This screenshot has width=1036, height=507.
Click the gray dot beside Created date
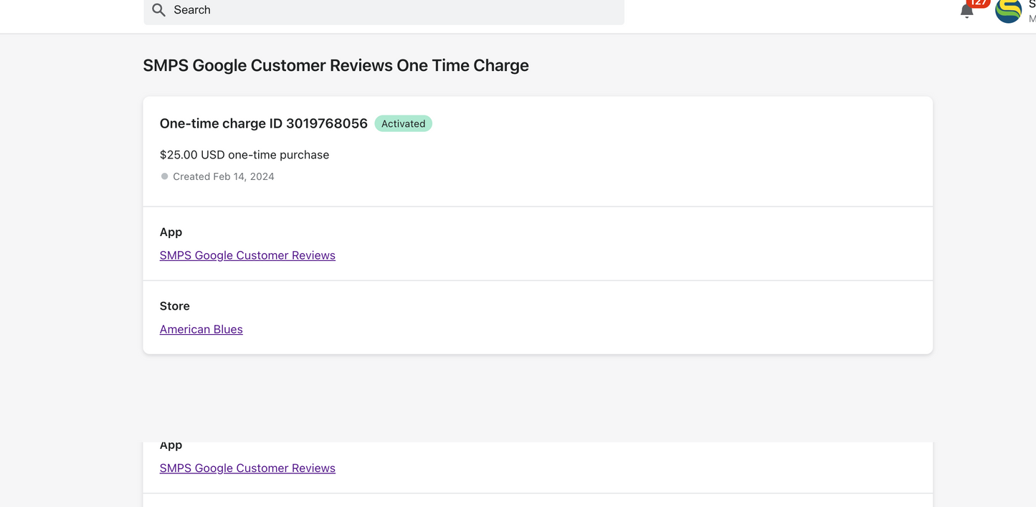point(164,176)
